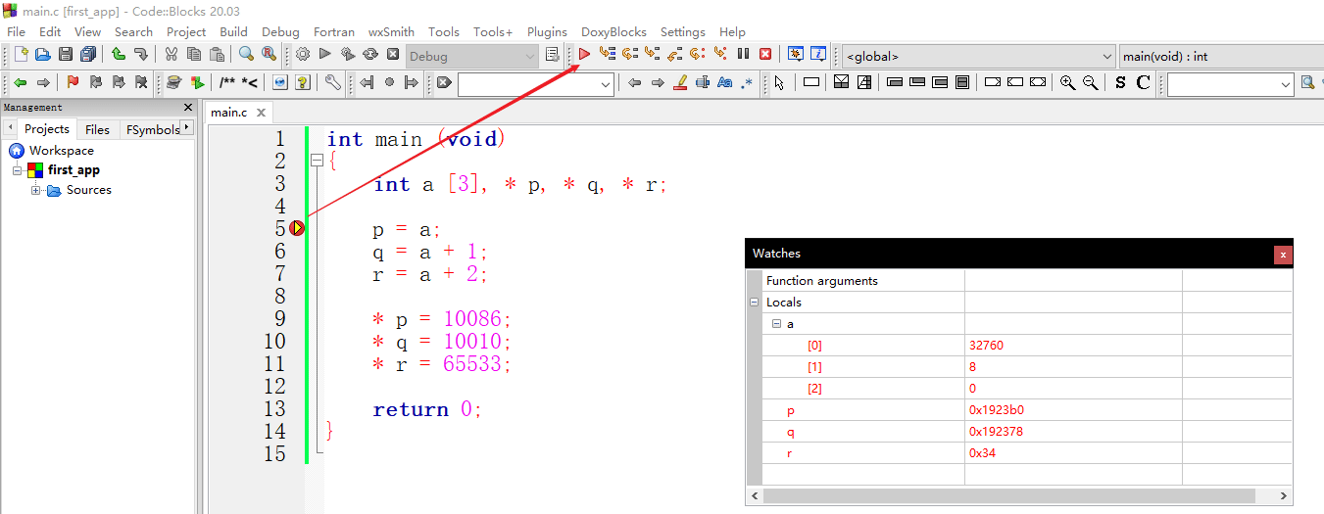Stop the debugger with the red X icon

pos(765,55)
